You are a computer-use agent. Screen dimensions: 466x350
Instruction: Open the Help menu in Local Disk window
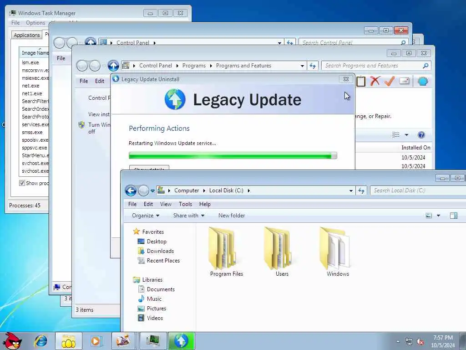(205, 204)
